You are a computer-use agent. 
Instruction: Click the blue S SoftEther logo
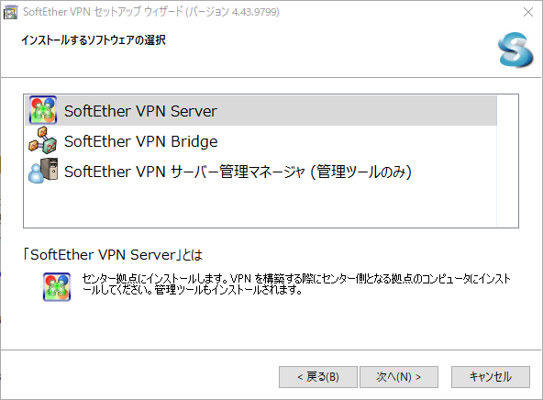tap(515, 50)
